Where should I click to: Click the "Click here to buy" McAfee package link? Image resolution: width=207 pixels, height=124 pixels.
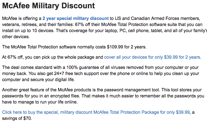[x=96, y=112]
